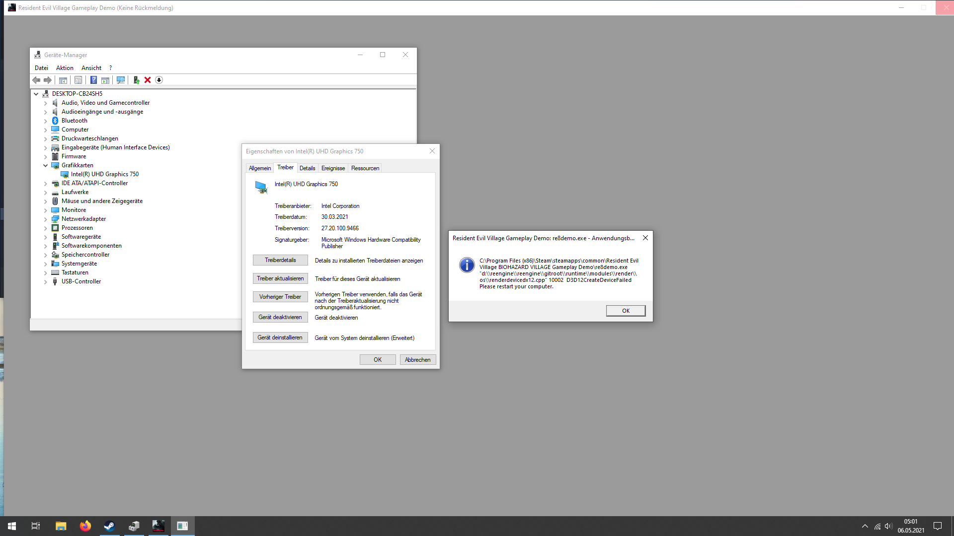Open Steam from the taskbar
Image resolution: width=954 pixels, height=536 pixels.
109,526
